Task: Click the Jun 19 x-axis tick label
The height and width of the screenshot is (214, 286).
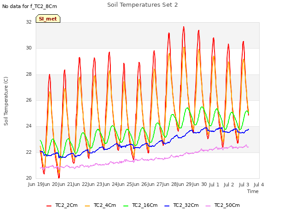Action: [x=36, y=184]
